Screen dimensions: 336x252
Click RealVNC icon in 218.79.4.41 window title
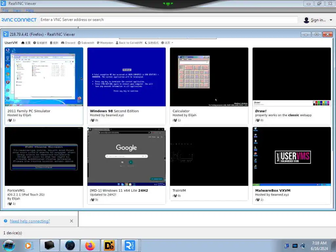click(x=6, y=34)
